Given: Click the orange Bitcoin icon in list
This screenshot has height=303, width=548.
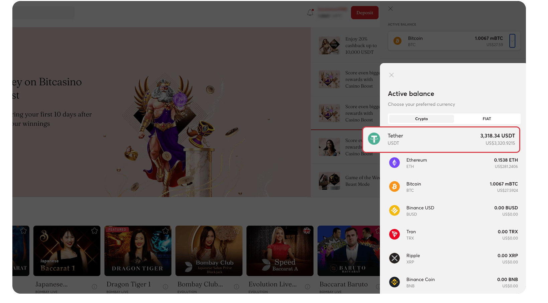Looking at the screenshot, I should tap(394, 187).
